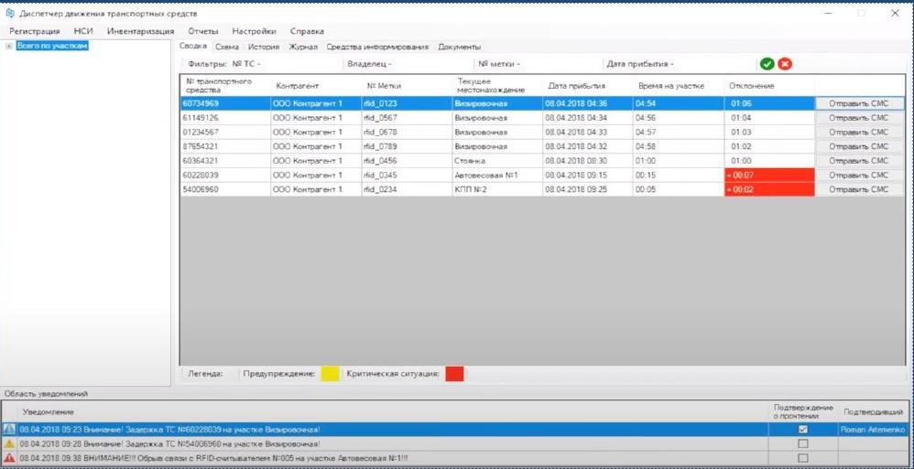
Task: Switch to the История tab
Action: pos(264,48)
